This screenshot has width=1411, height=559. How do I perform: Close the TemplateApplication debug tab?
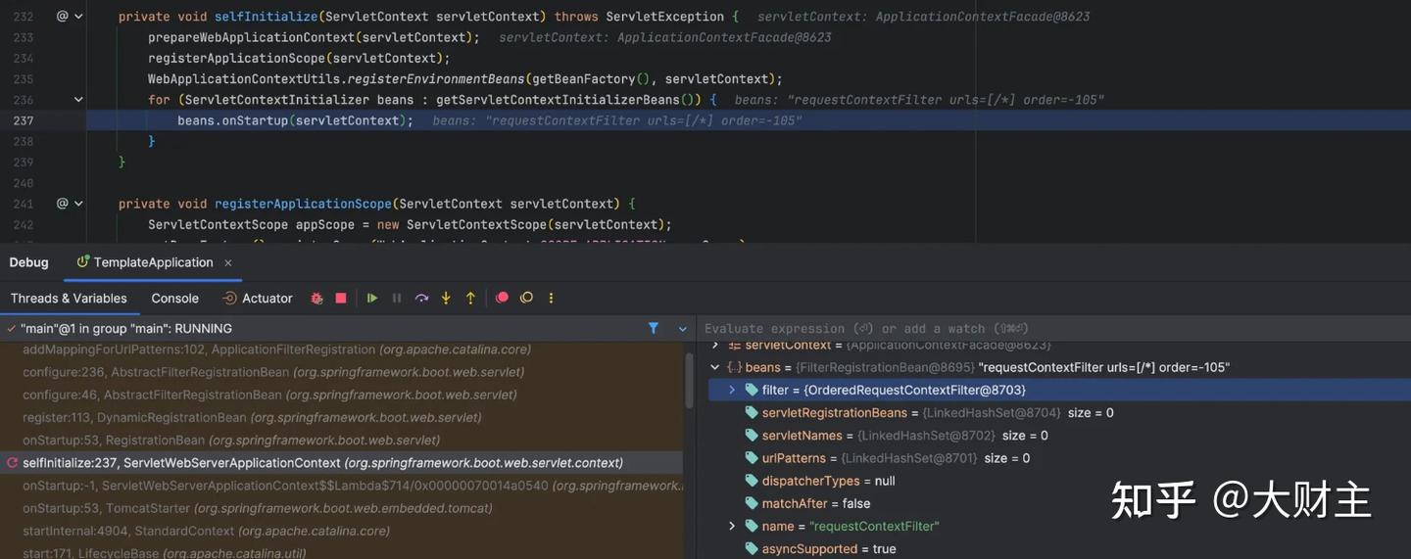tap(228, 262)
